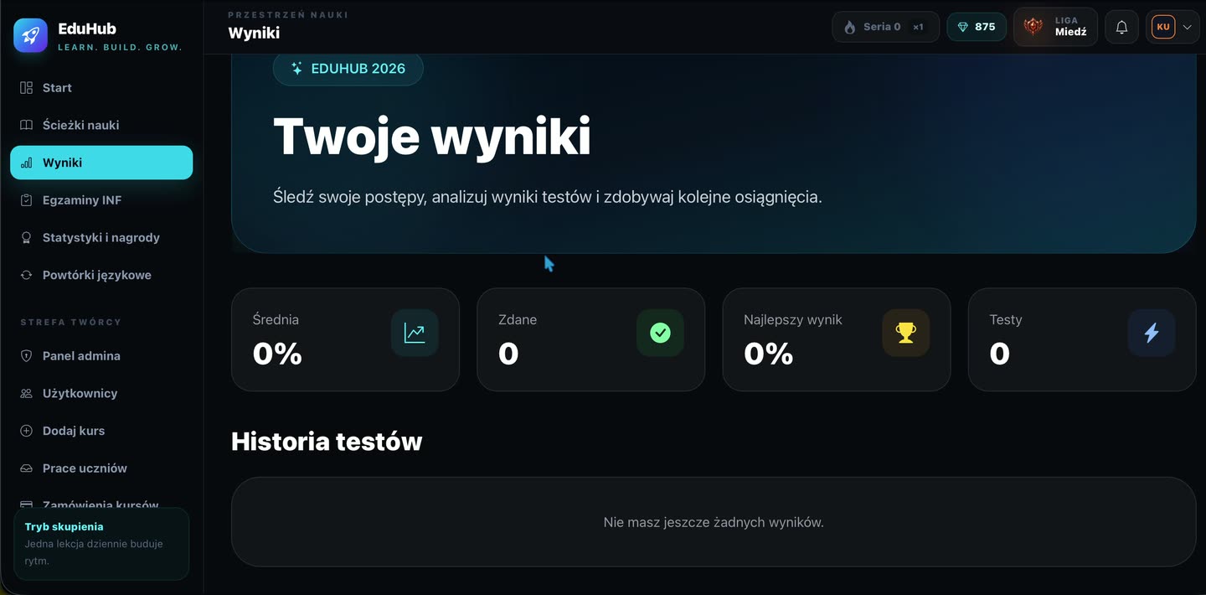Click the EDUHUB 2026 badge
The width and height of the screenshot is (1206, 595).
[348, 69]
